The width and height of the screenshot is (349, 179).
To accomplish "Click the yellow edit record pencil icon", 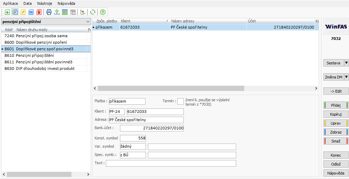I will (x=23, y=12).
